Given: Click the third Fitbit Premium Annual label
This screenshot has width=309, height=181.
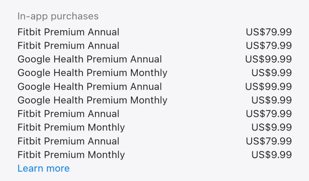Looking at the screenshot, I should point(68,114).
